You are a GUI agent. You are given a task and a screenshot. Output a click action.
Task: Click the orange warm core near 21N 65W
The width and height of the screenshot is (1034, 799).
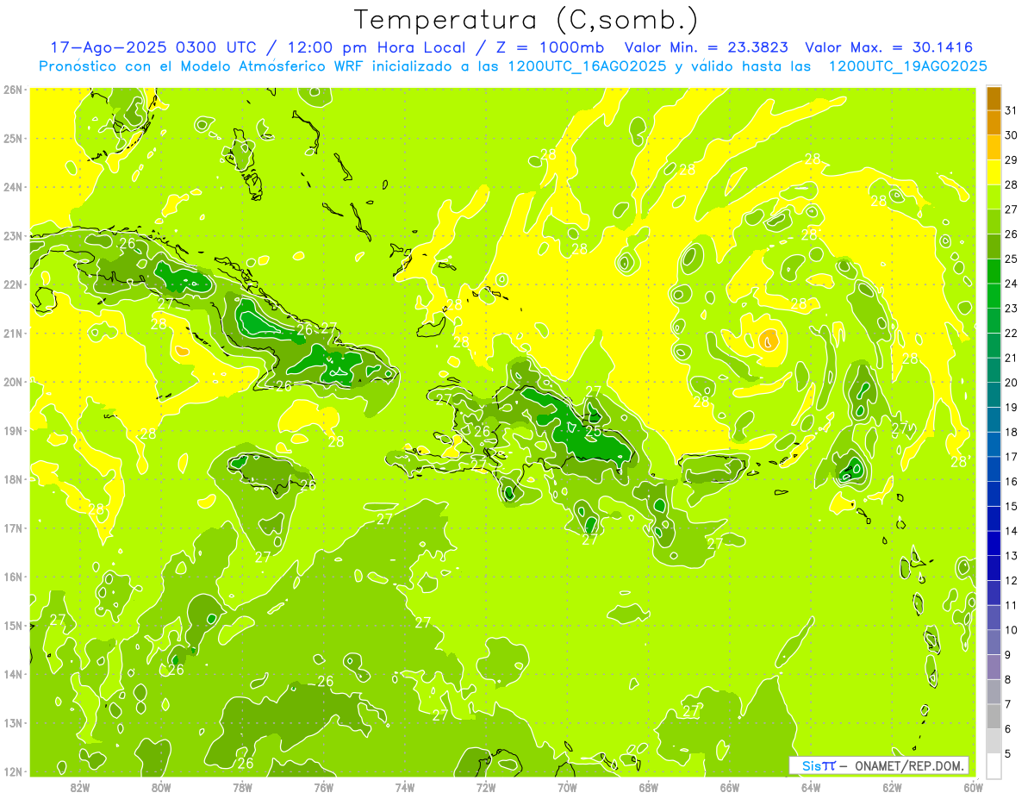point(769,340)
